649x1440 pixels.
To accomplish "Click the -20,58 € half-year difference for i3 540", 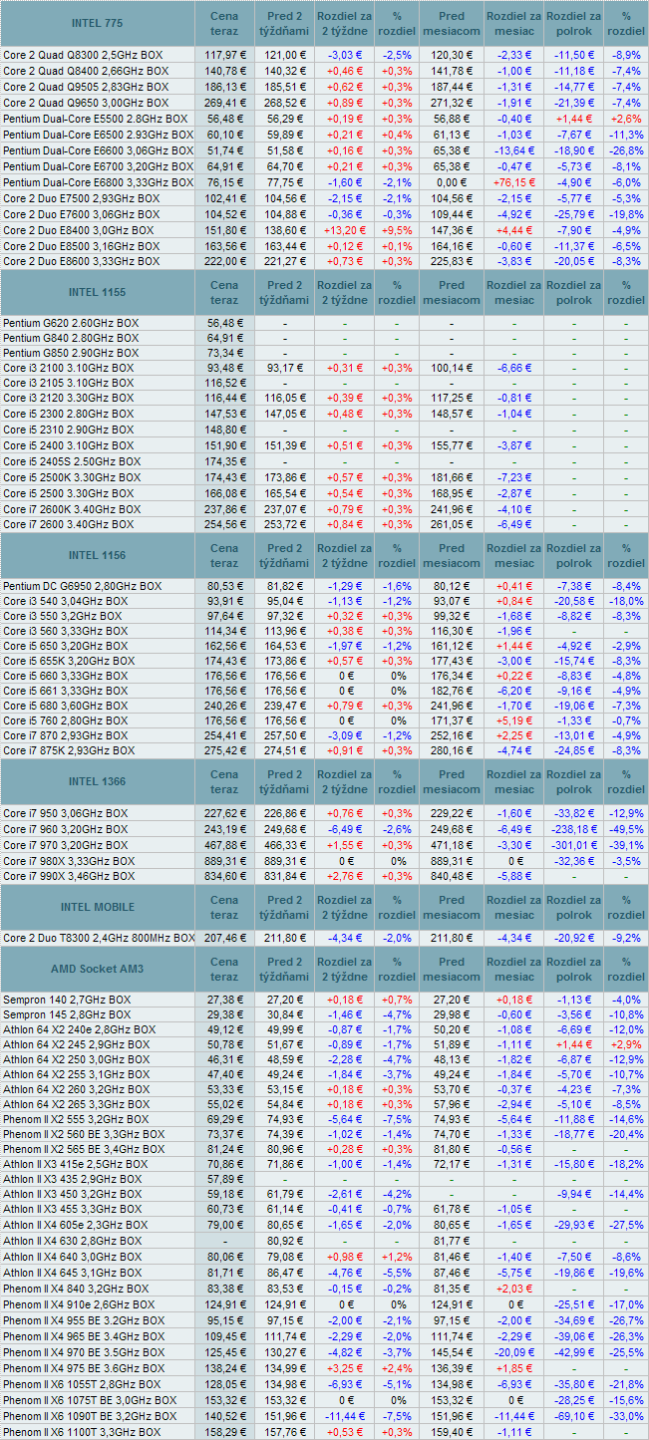I will [x=573, y=601].
